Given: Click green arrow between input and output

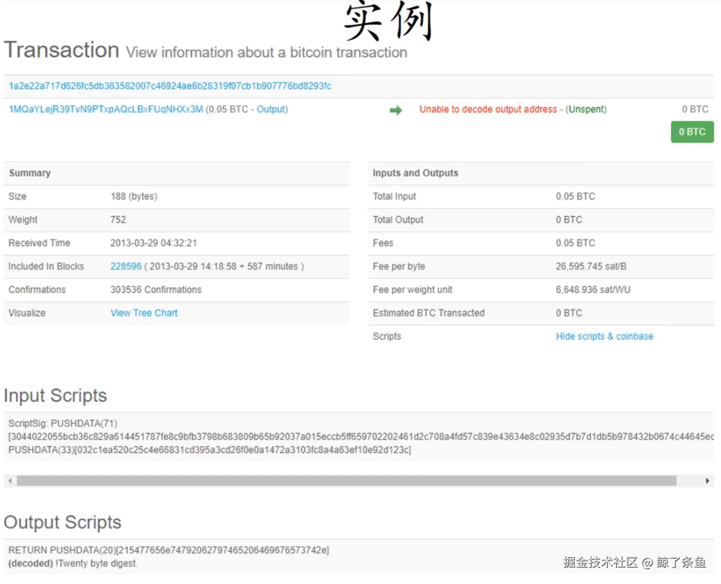Looking at the screenshot, I should pos(396,110).
